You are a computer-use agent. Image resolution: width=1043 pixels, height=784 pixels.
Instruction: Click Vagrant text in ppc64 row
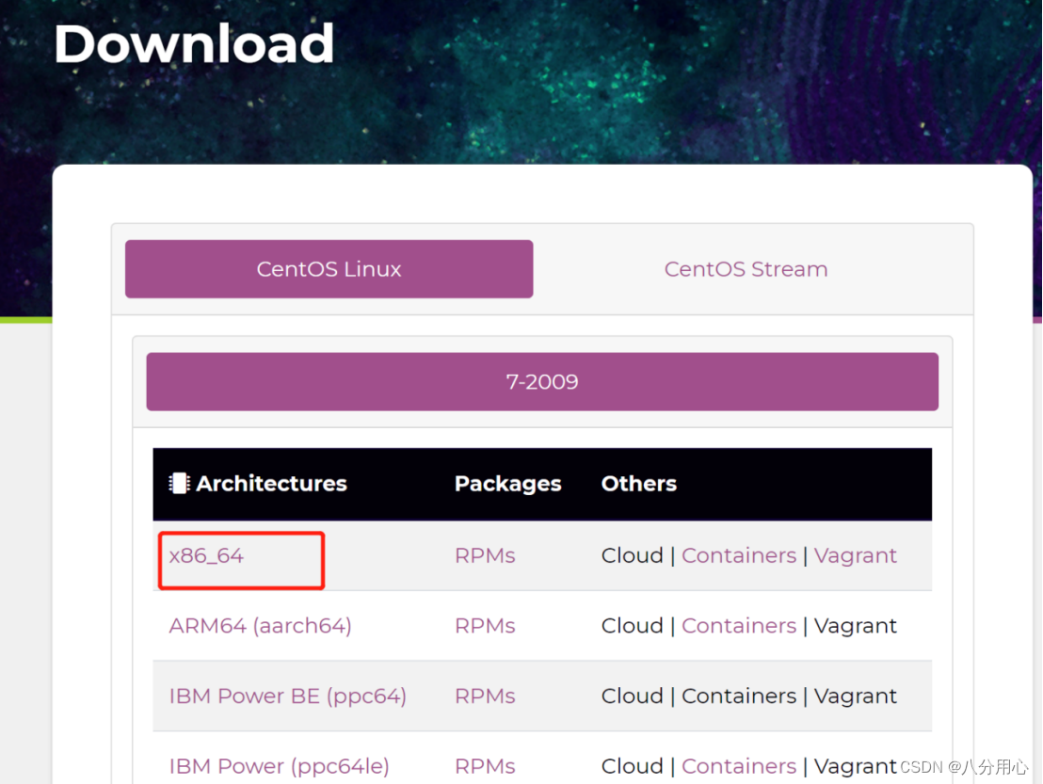856,696
